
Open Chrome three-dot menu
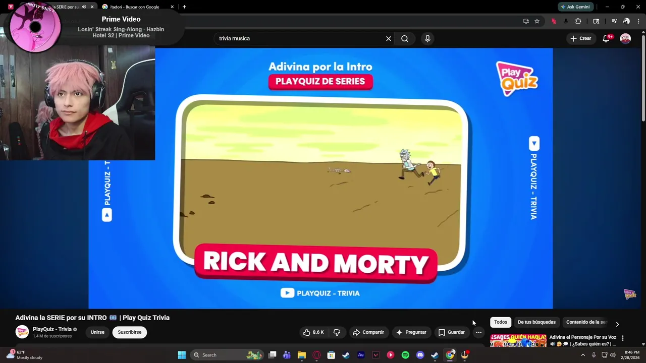638,21
